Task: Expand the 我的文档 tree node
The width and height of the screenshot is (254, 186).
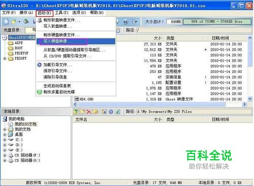Action: point(5,129)
